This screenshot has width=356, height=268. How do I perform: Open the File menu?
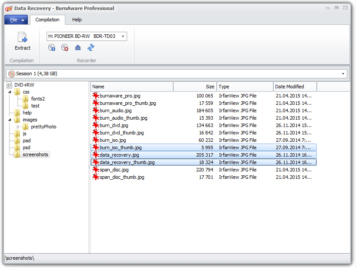pyautogui.click(x=16, y=20)
